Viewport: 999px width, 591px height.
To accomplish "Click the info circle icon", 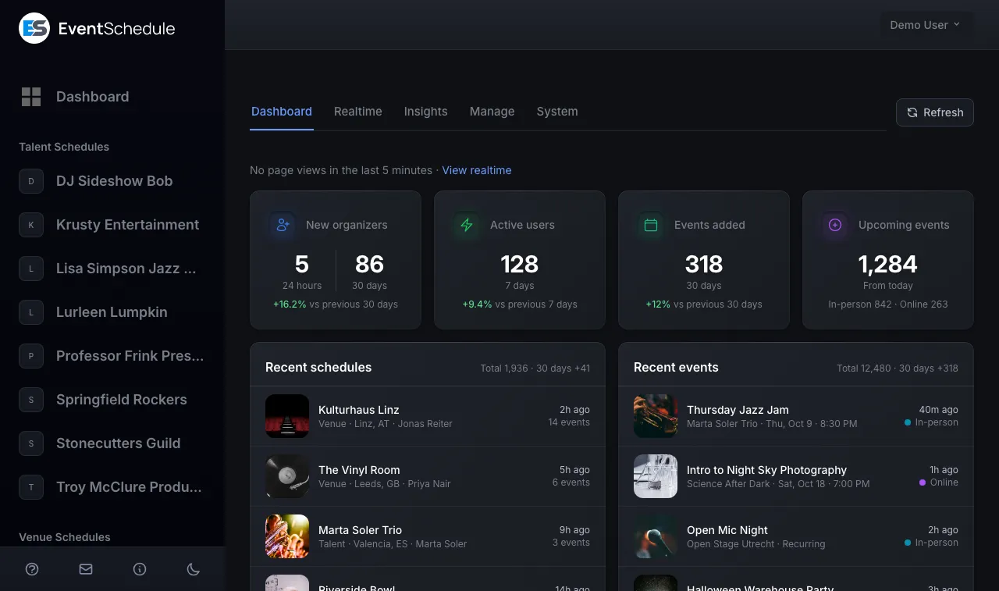I will click(x=140, y=569).
